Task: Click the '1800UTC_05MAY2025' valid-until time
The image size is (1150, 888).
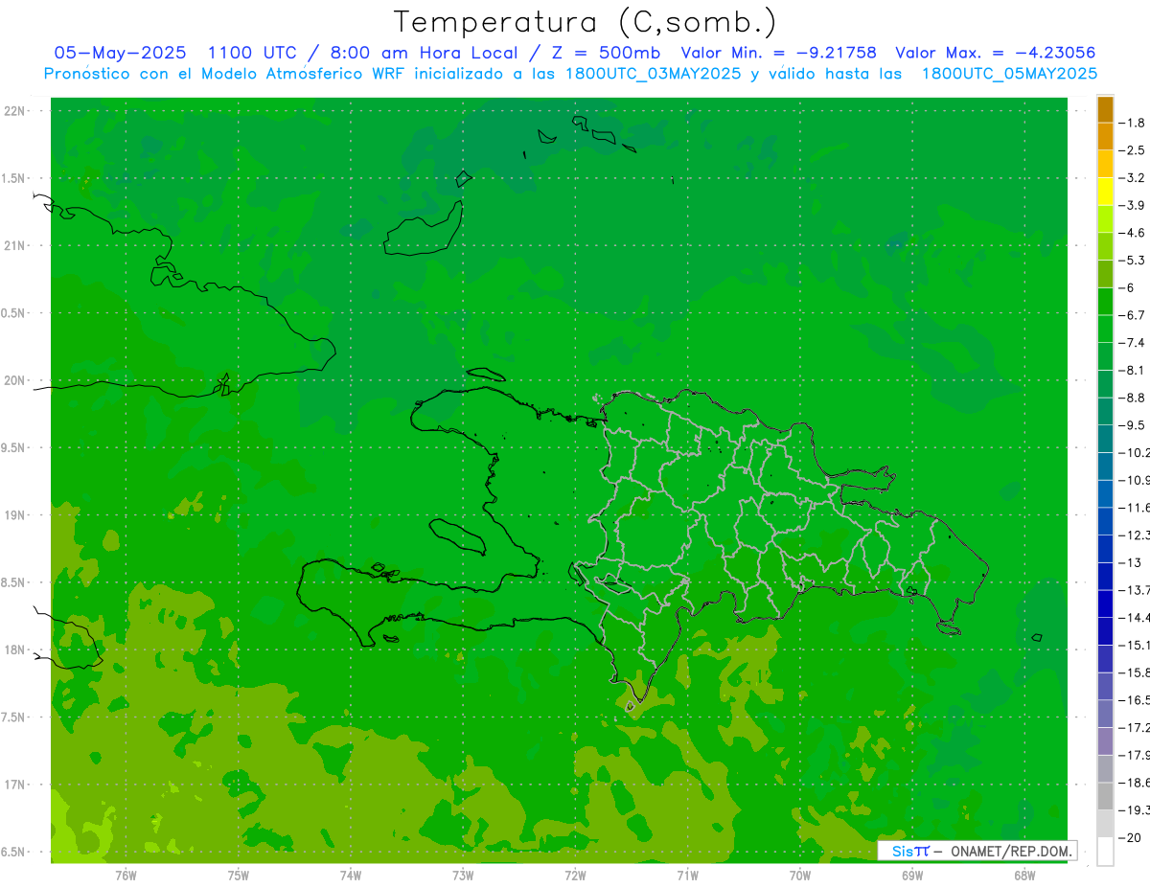Action: coord(1009,73)
